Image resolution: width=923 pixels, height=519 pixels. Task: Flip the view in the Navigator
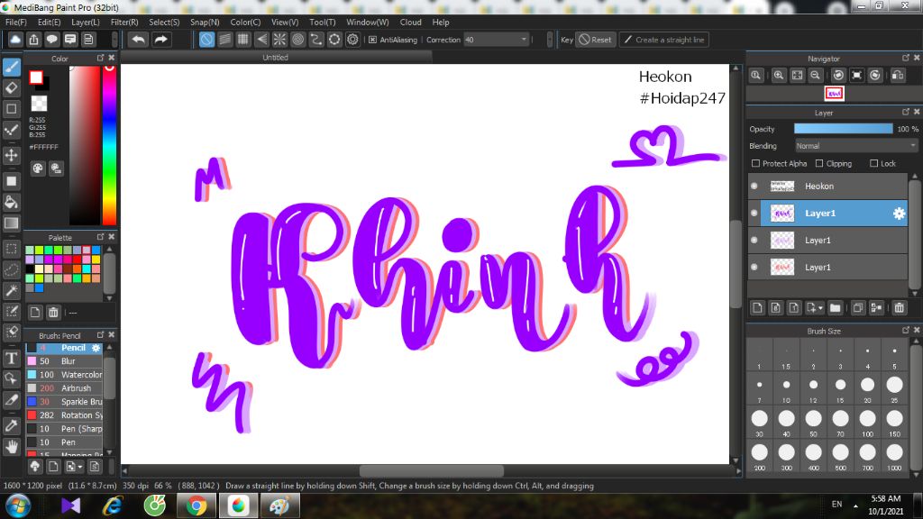pos(898,76)
